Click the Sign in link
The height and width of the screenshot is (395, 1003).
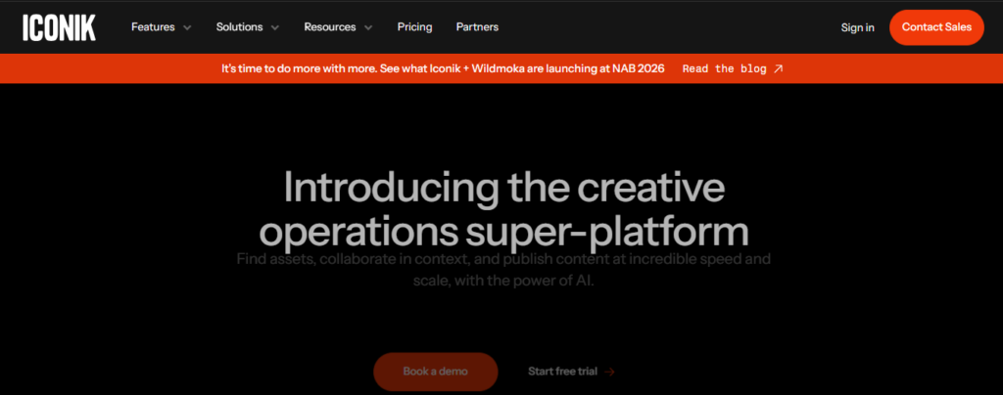[857, 27]
